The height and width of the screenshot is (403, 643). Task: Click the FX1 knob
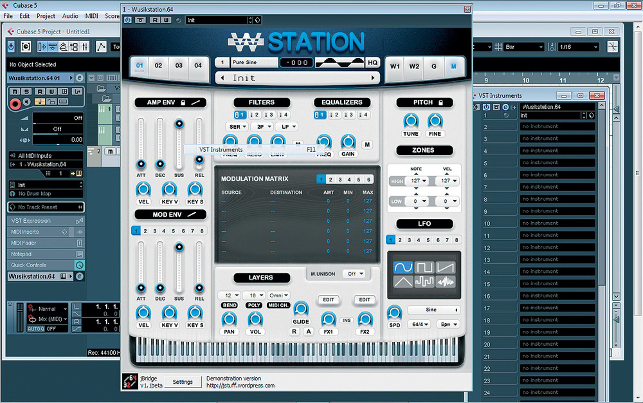(x=328, y=319)
